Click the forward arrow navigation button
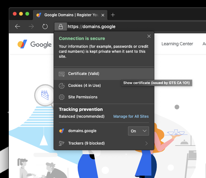 click(x=31, y=27)
